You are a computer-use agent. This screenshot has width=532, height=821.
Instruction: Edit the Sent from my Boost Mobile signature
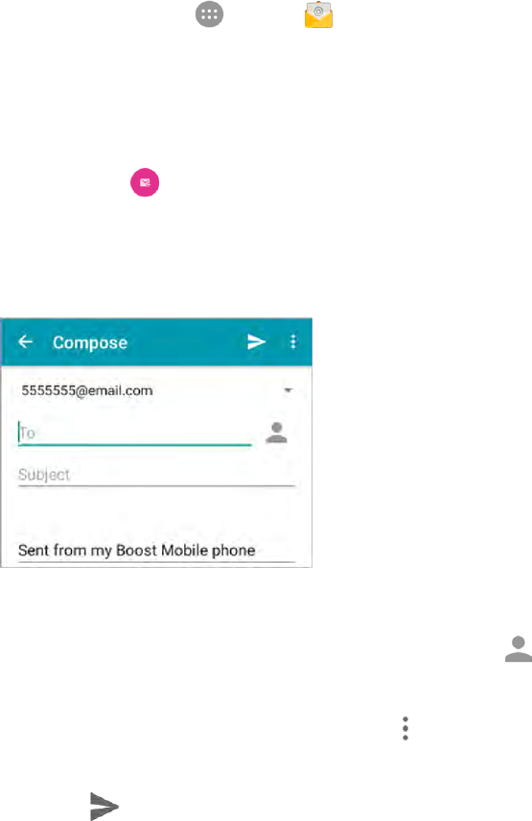click(x=136, y=551)
